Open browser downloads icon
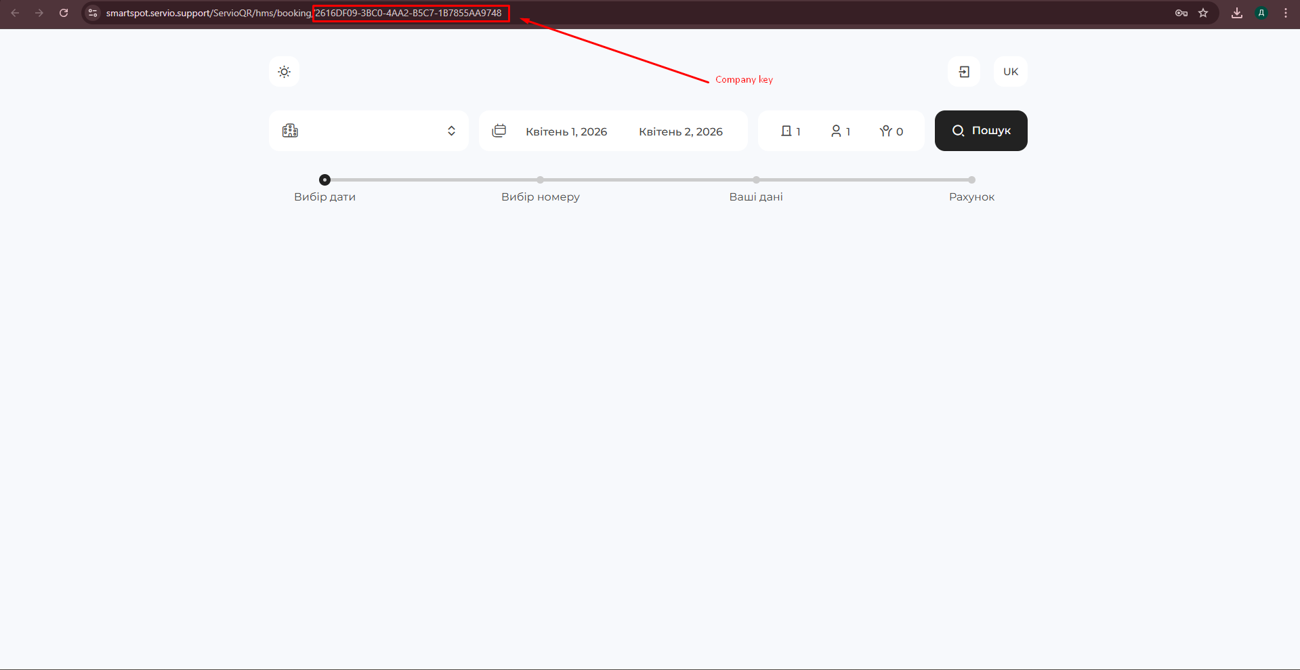Screen dimensions: 1300x670 point(1237,13)
